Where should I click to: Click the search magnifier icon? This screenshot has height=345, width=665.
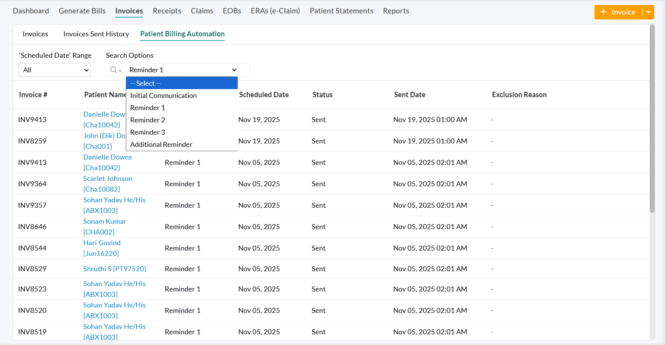click(x=113, y=70)
